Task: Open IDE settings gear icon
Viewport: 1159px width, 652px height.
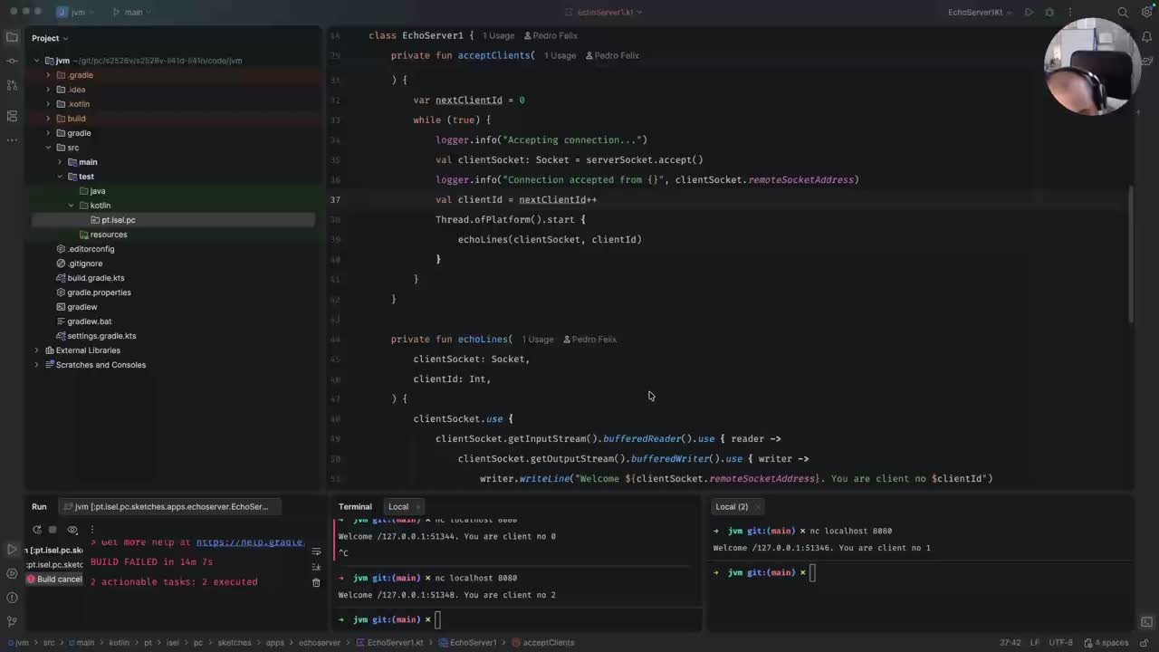Action: [x=1146, y=13]
